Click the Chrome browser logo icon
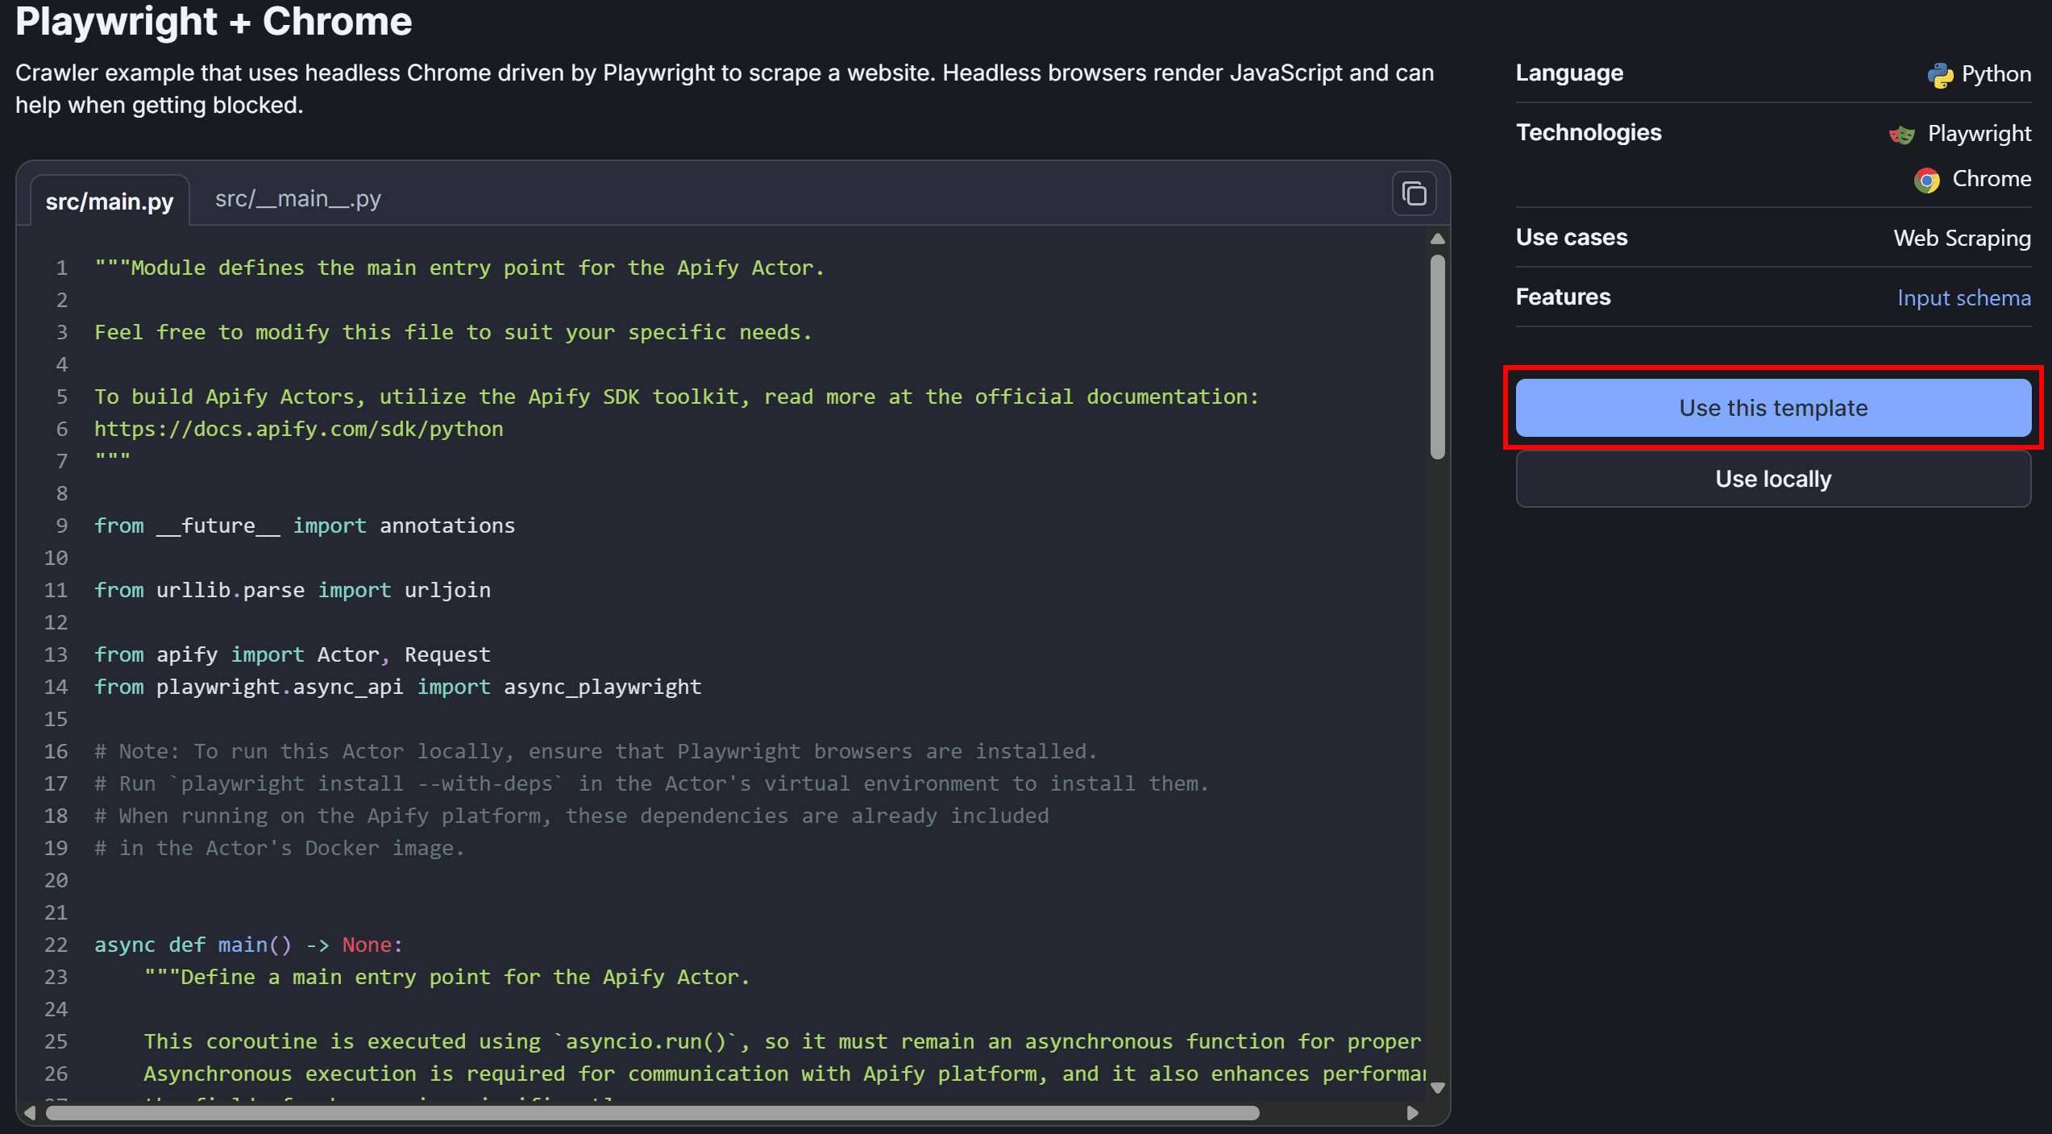The height and width of the screenshot is (1134, 2052). [1926, 180]
